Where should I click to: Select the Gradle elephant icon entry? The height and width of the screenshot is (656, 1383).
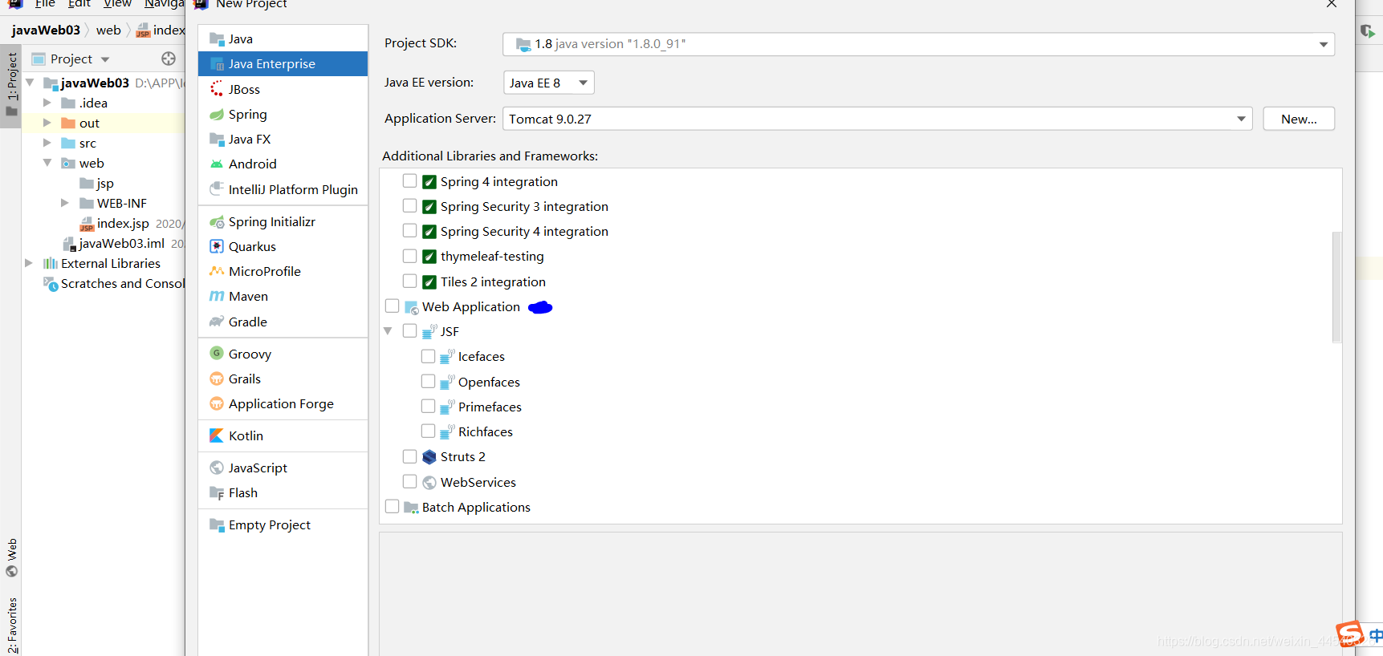point(217,322)
